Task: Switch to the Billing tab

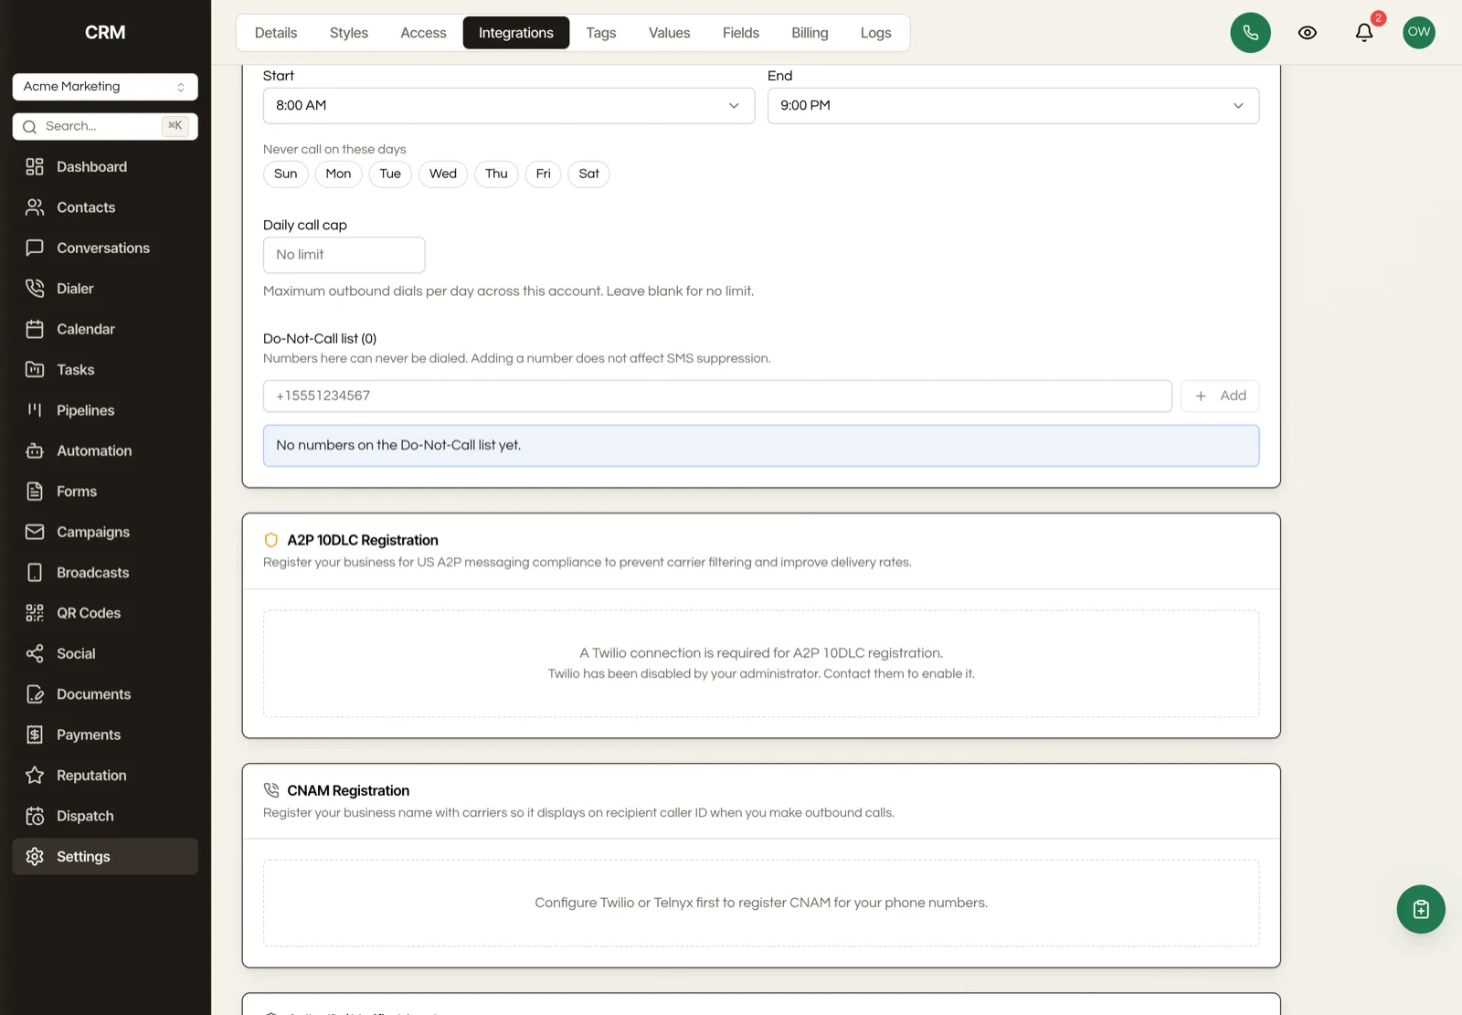Action: [x=810, y=33]
